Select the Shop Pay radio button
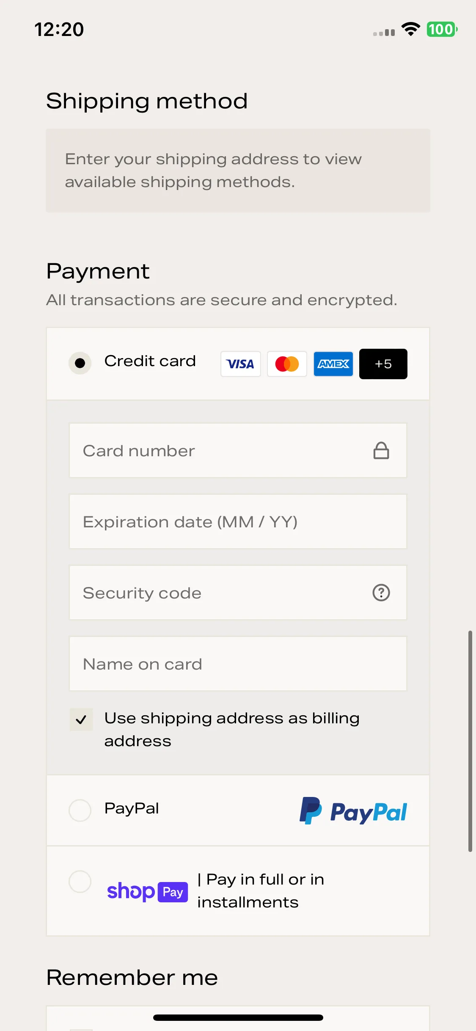This screenshot has width=476, height=1031. click(x=80, y=882)
